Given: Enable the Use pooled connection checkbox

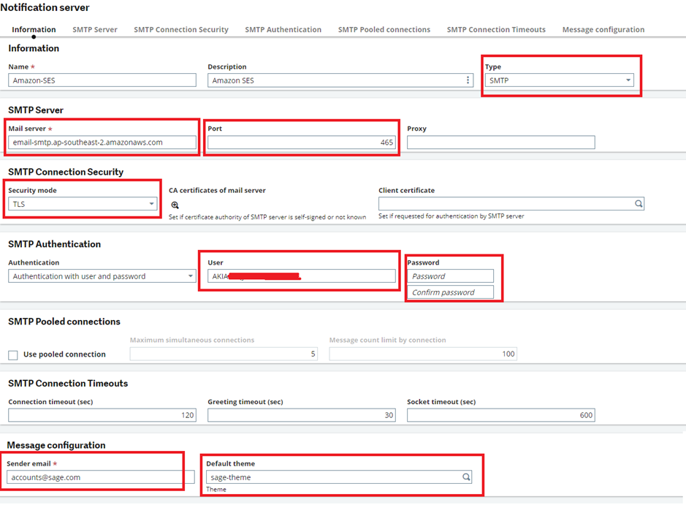Looking at the screenshot, I should [x=13, y=355].
